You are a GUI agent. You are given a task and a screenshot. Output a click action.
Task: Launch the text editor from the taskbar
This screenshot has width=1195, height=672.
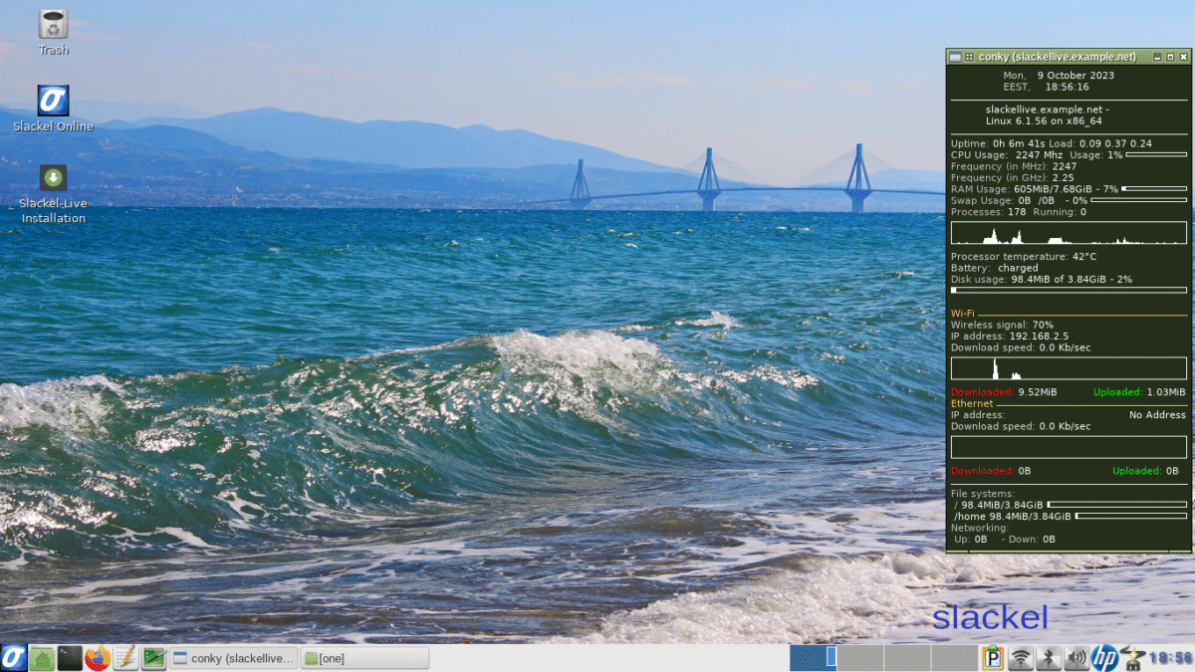click(x=123, y=658)
